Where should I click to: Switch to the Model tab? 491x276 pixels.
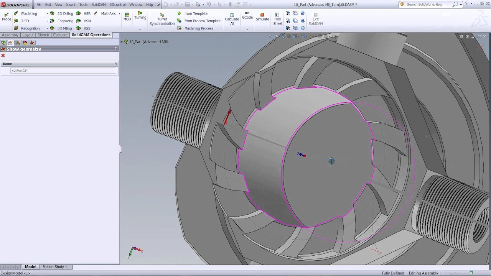click(30, 267)
